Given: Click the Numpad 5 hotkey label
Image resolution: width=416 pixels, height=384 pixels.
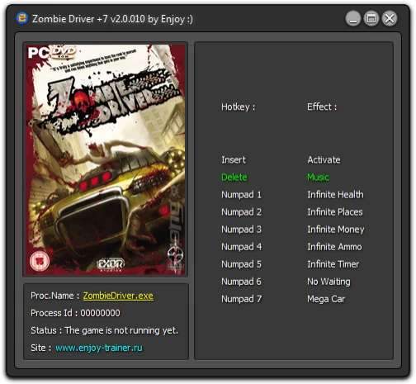Looking at the screenshot, I should click(241, 264).
